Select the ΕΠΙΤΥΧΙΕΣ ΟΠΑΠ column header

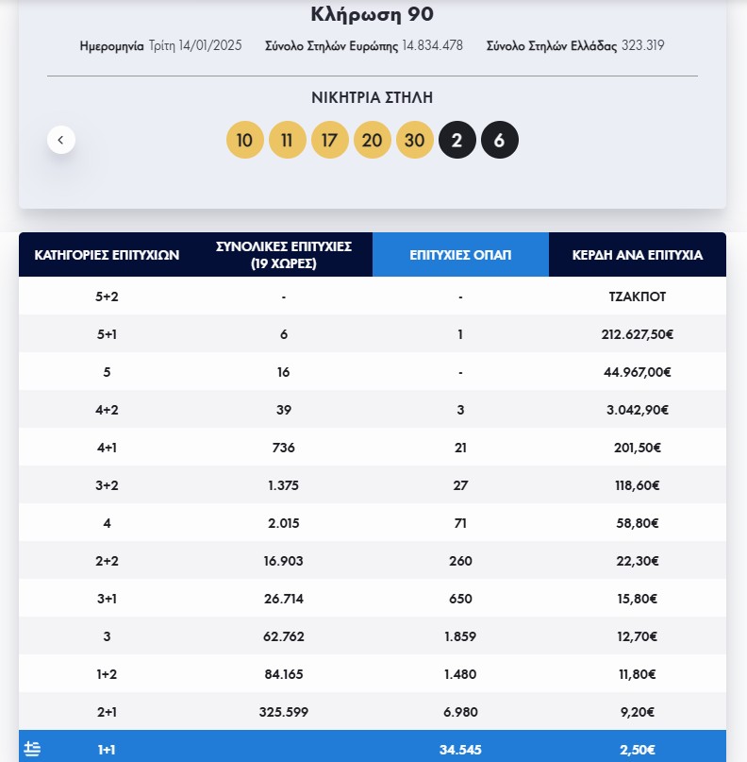click(460, 255)
